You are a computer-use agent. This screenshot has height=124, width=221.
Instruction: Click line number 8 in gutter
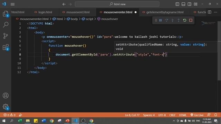(x=20, y=54)
